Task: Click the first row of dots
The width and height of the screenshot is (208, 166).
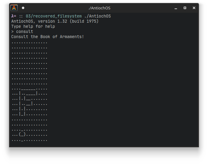Action: point(29,43)
